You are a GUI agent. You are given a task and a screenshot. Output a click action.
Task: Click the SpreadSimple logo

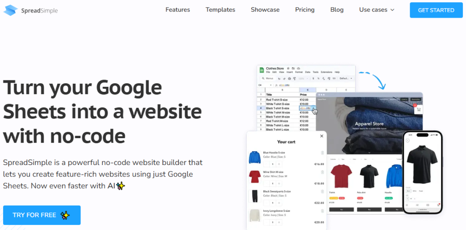[x=30, y=10]
